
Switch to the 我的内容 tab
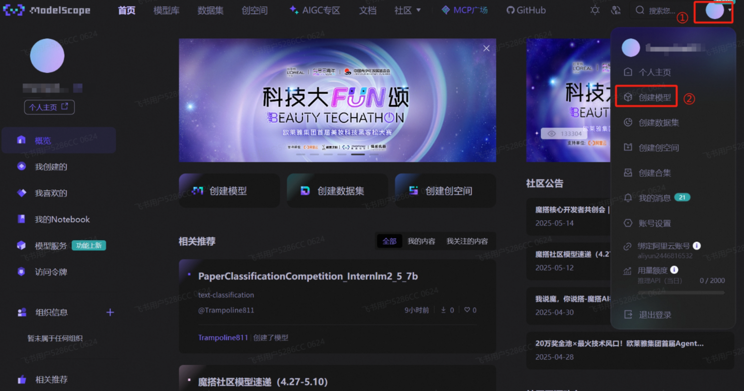tap(421, 241)
